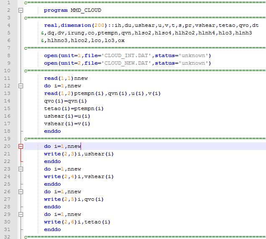Collapse the highlighted red fold marker on line 20
Viewport: 266px width, 239px height.
click(x=21, y=146)
